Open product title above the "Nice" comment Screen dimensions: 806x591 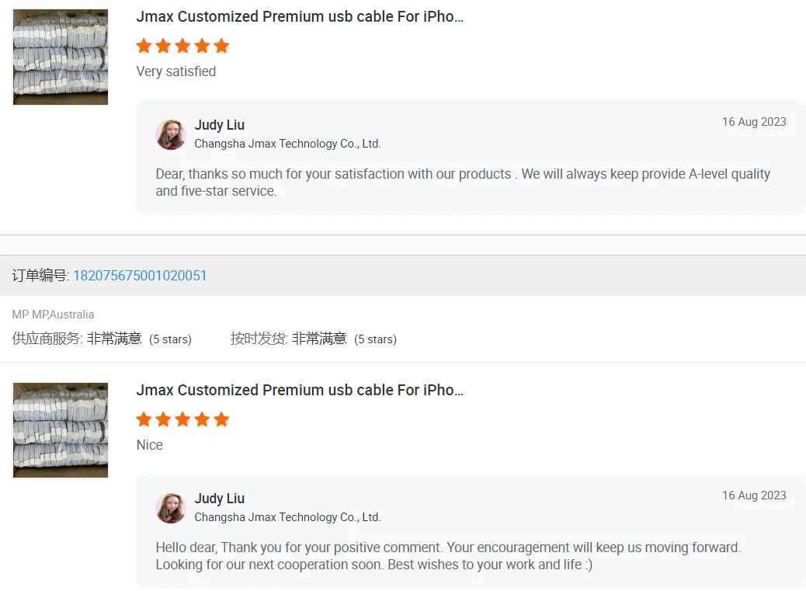point(300,390)
